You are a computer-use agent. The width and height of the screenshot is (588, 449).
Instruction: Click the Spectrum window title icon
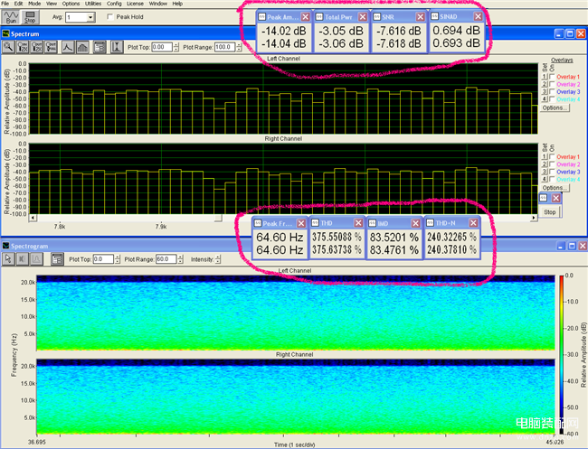[5, 33]
